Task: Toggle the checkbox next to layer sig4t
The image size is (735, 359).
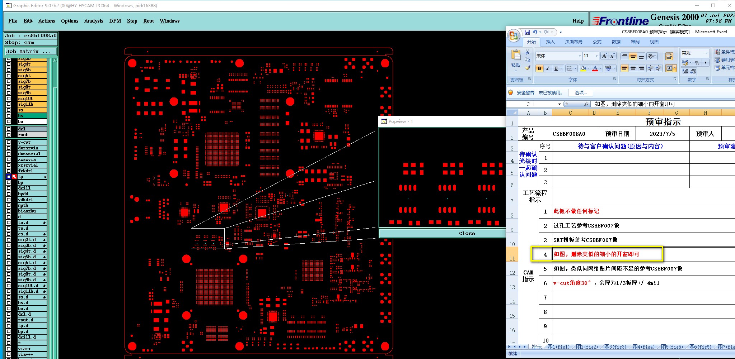Action: coord(9,64)
